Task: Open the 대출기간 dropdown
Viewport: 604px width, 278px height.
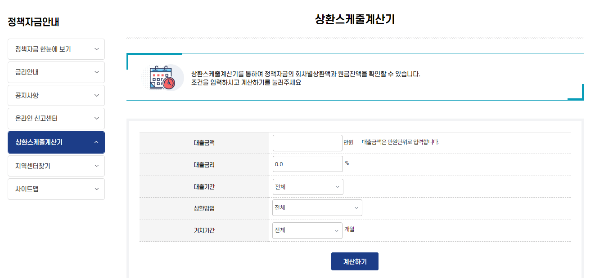Action: coord(308,187)
